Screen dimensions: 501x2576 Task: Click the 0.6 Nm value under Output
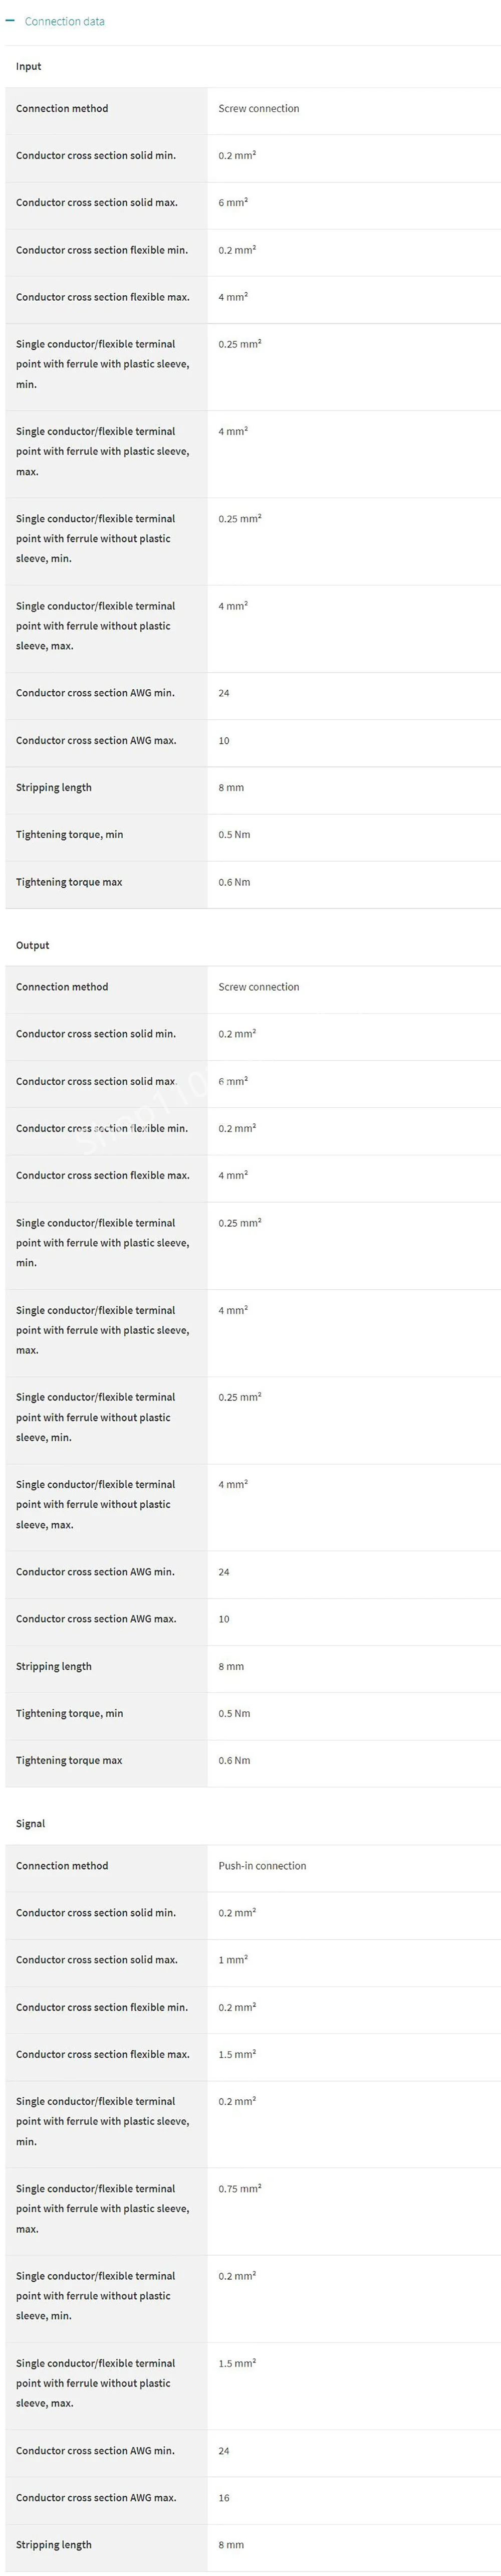[234, 1760]
